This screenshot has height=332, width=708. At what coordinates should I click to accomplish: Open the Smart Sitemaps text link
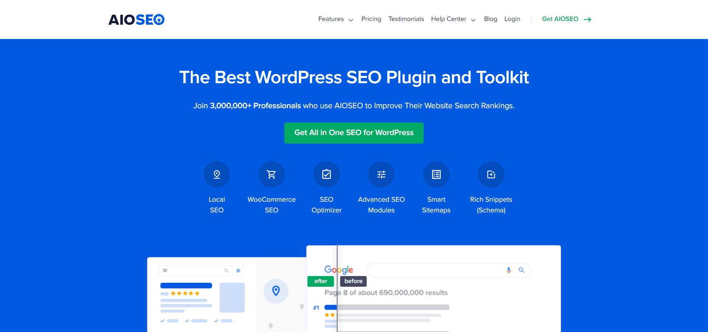tap(436, 205)
